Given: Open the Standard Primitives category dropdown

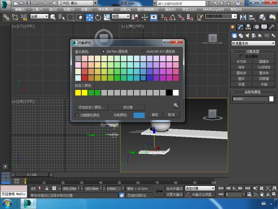Looking at the screenshot, I should (x=253, y=43).
